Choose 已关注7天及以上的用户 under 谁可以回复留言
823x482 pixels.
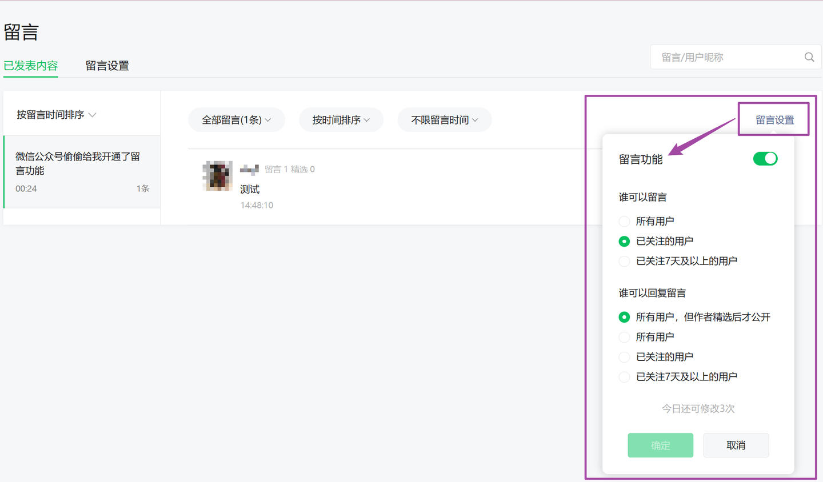pyautogui.click(x=625, y=377)
